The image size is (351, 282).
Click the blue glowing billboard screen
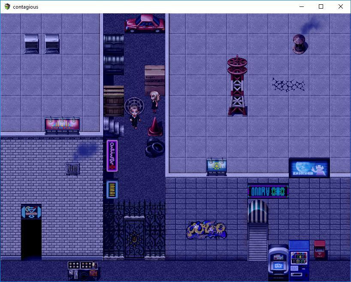309,168
